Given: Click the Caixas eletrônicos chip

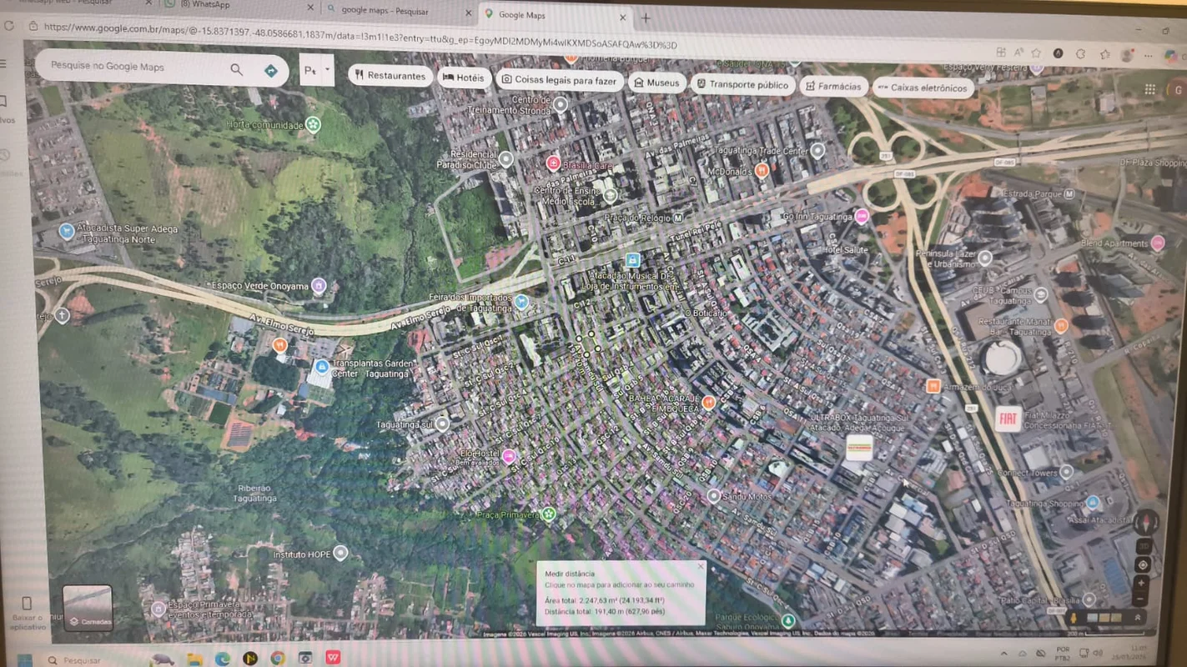Looking at the screenshot, I should pyautogui.click(x=923, y=88).
